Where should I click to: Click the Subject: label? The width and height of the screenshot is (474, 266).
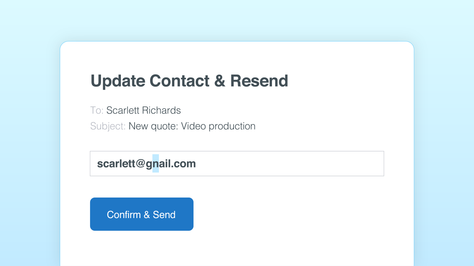click(x=108, y=126)
